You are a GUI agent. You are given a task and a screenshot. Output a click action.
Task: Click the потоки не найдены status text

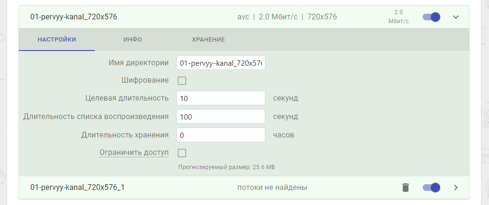(272, 188)
